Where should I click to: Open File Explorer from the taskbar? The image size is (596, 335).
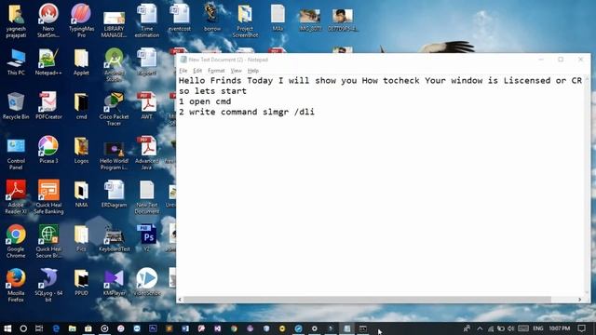coord(73,328)
